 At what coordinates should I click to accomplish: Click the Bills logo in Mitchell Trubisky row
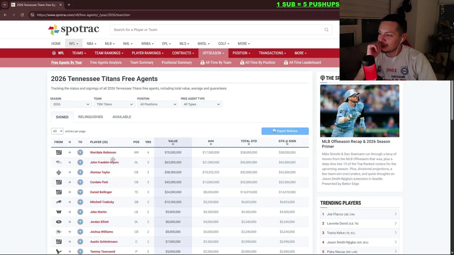59,202
